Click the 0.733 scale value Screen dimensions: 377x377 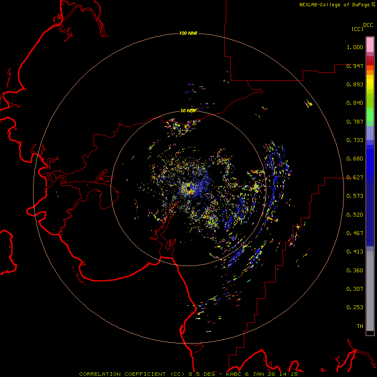click(x=355, y=140)
